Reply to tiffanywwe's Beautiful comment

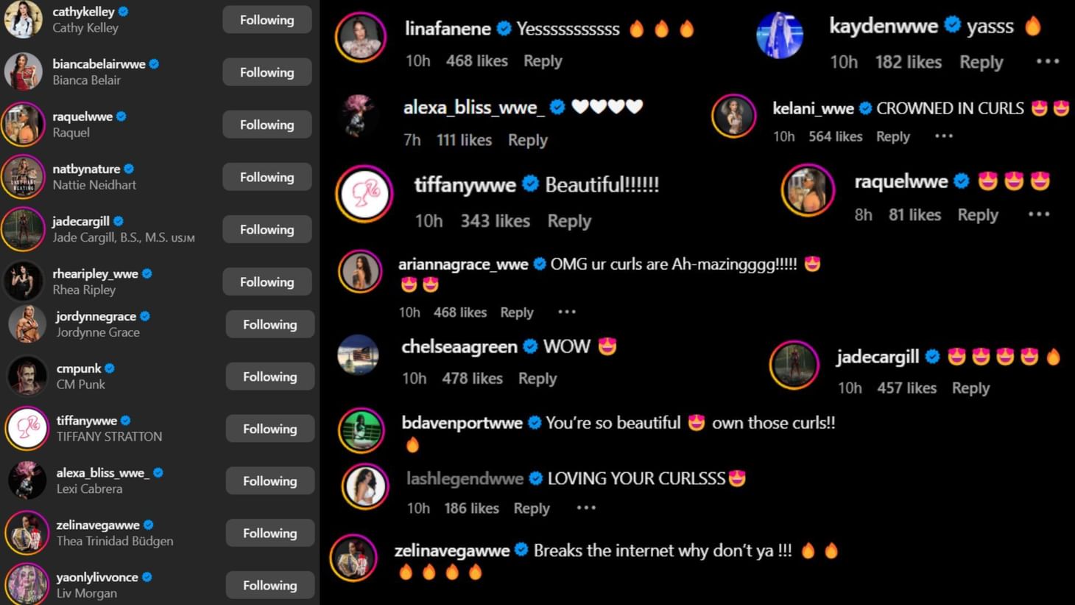(x=569, y=221)
